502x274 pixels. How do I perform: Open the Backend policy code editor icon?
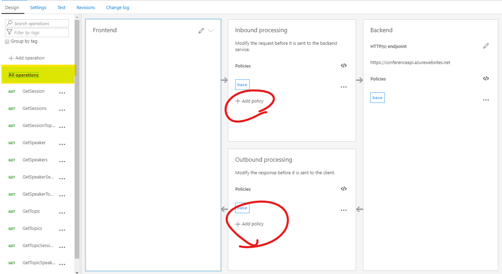[486, 79]
